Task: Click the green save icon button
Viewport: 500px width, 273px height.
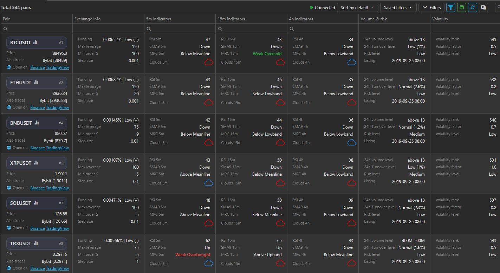Action: 462,7
